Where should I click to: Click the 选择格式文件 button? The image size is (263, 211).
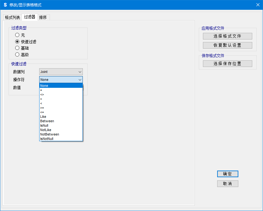(227, 36)
